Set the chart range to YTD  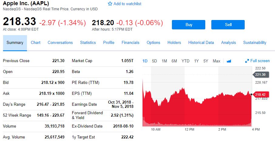(185, 61)
